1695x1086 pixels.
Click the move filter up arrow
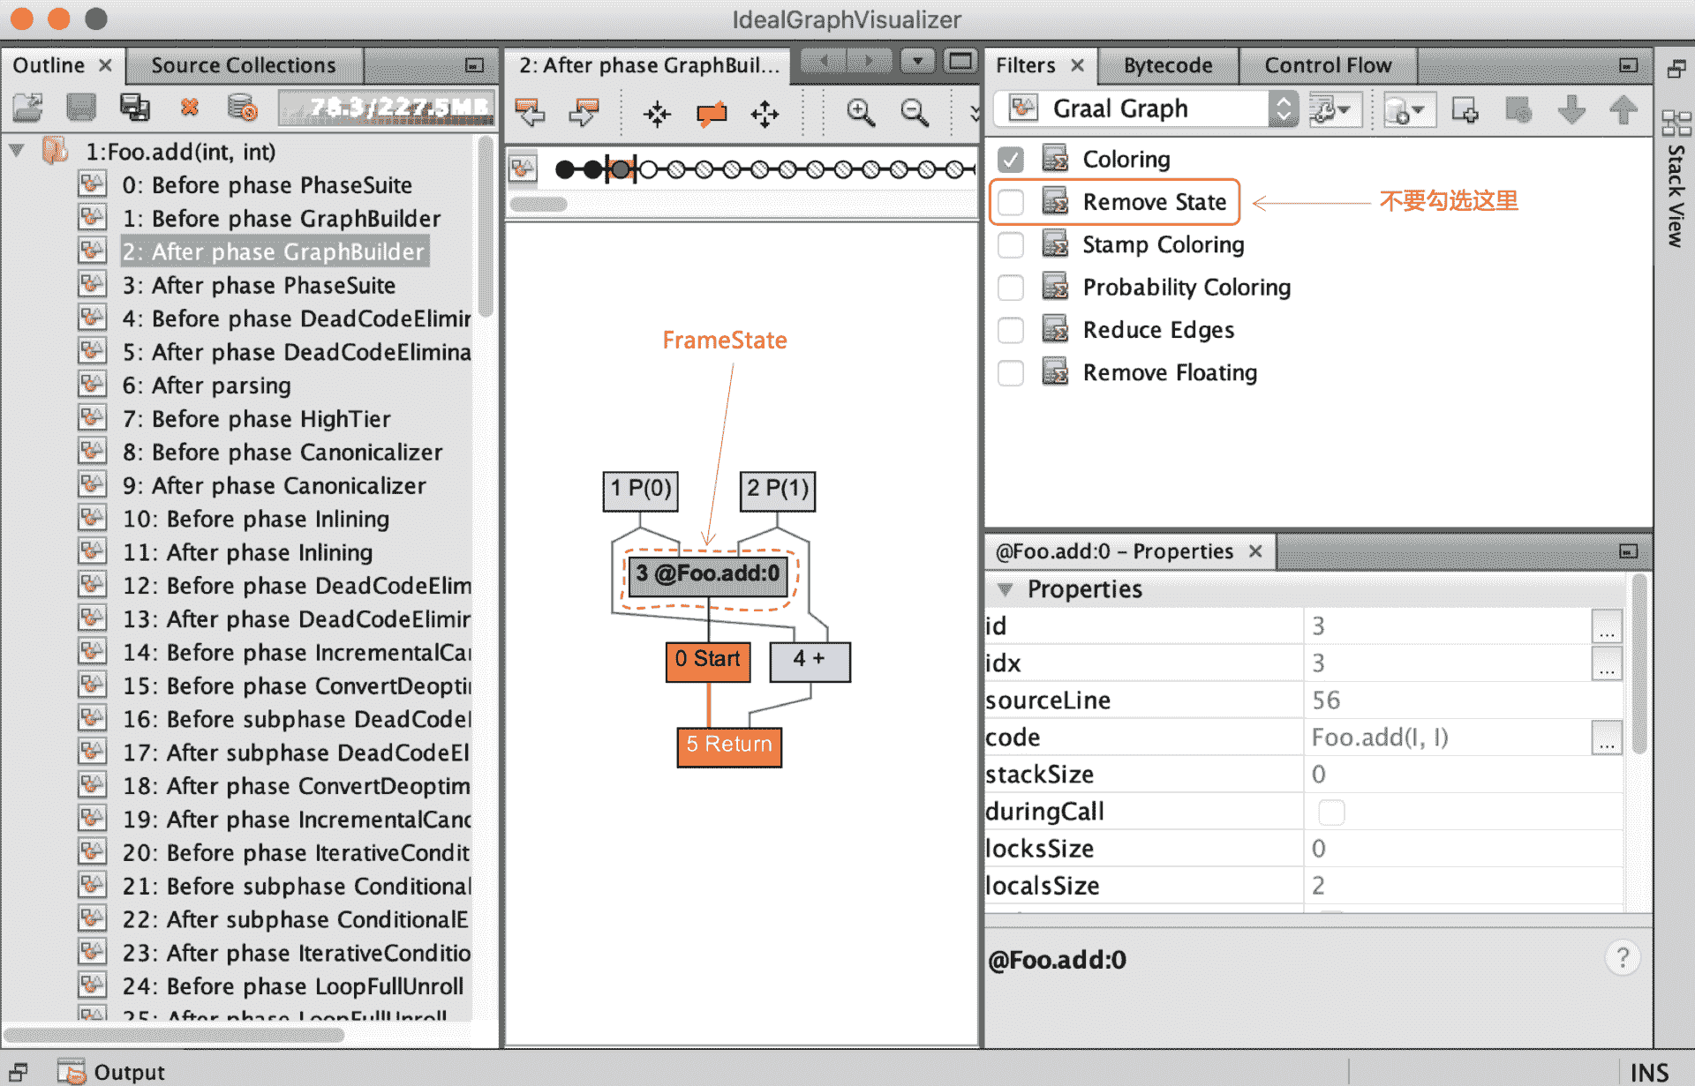point(1623,110)
